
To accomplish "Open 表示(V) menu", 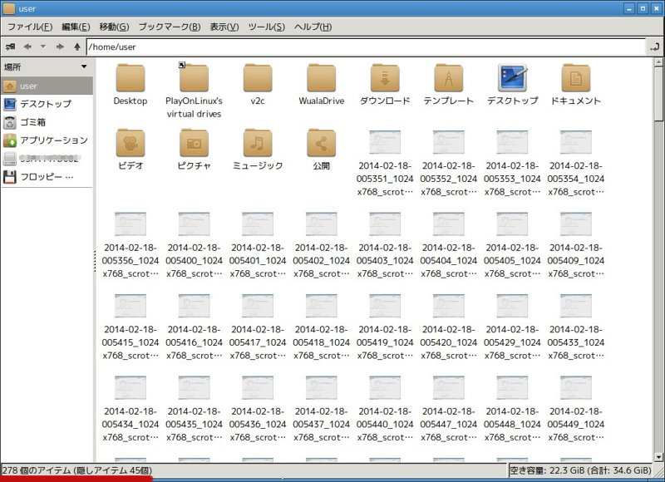I will [224, 27].
